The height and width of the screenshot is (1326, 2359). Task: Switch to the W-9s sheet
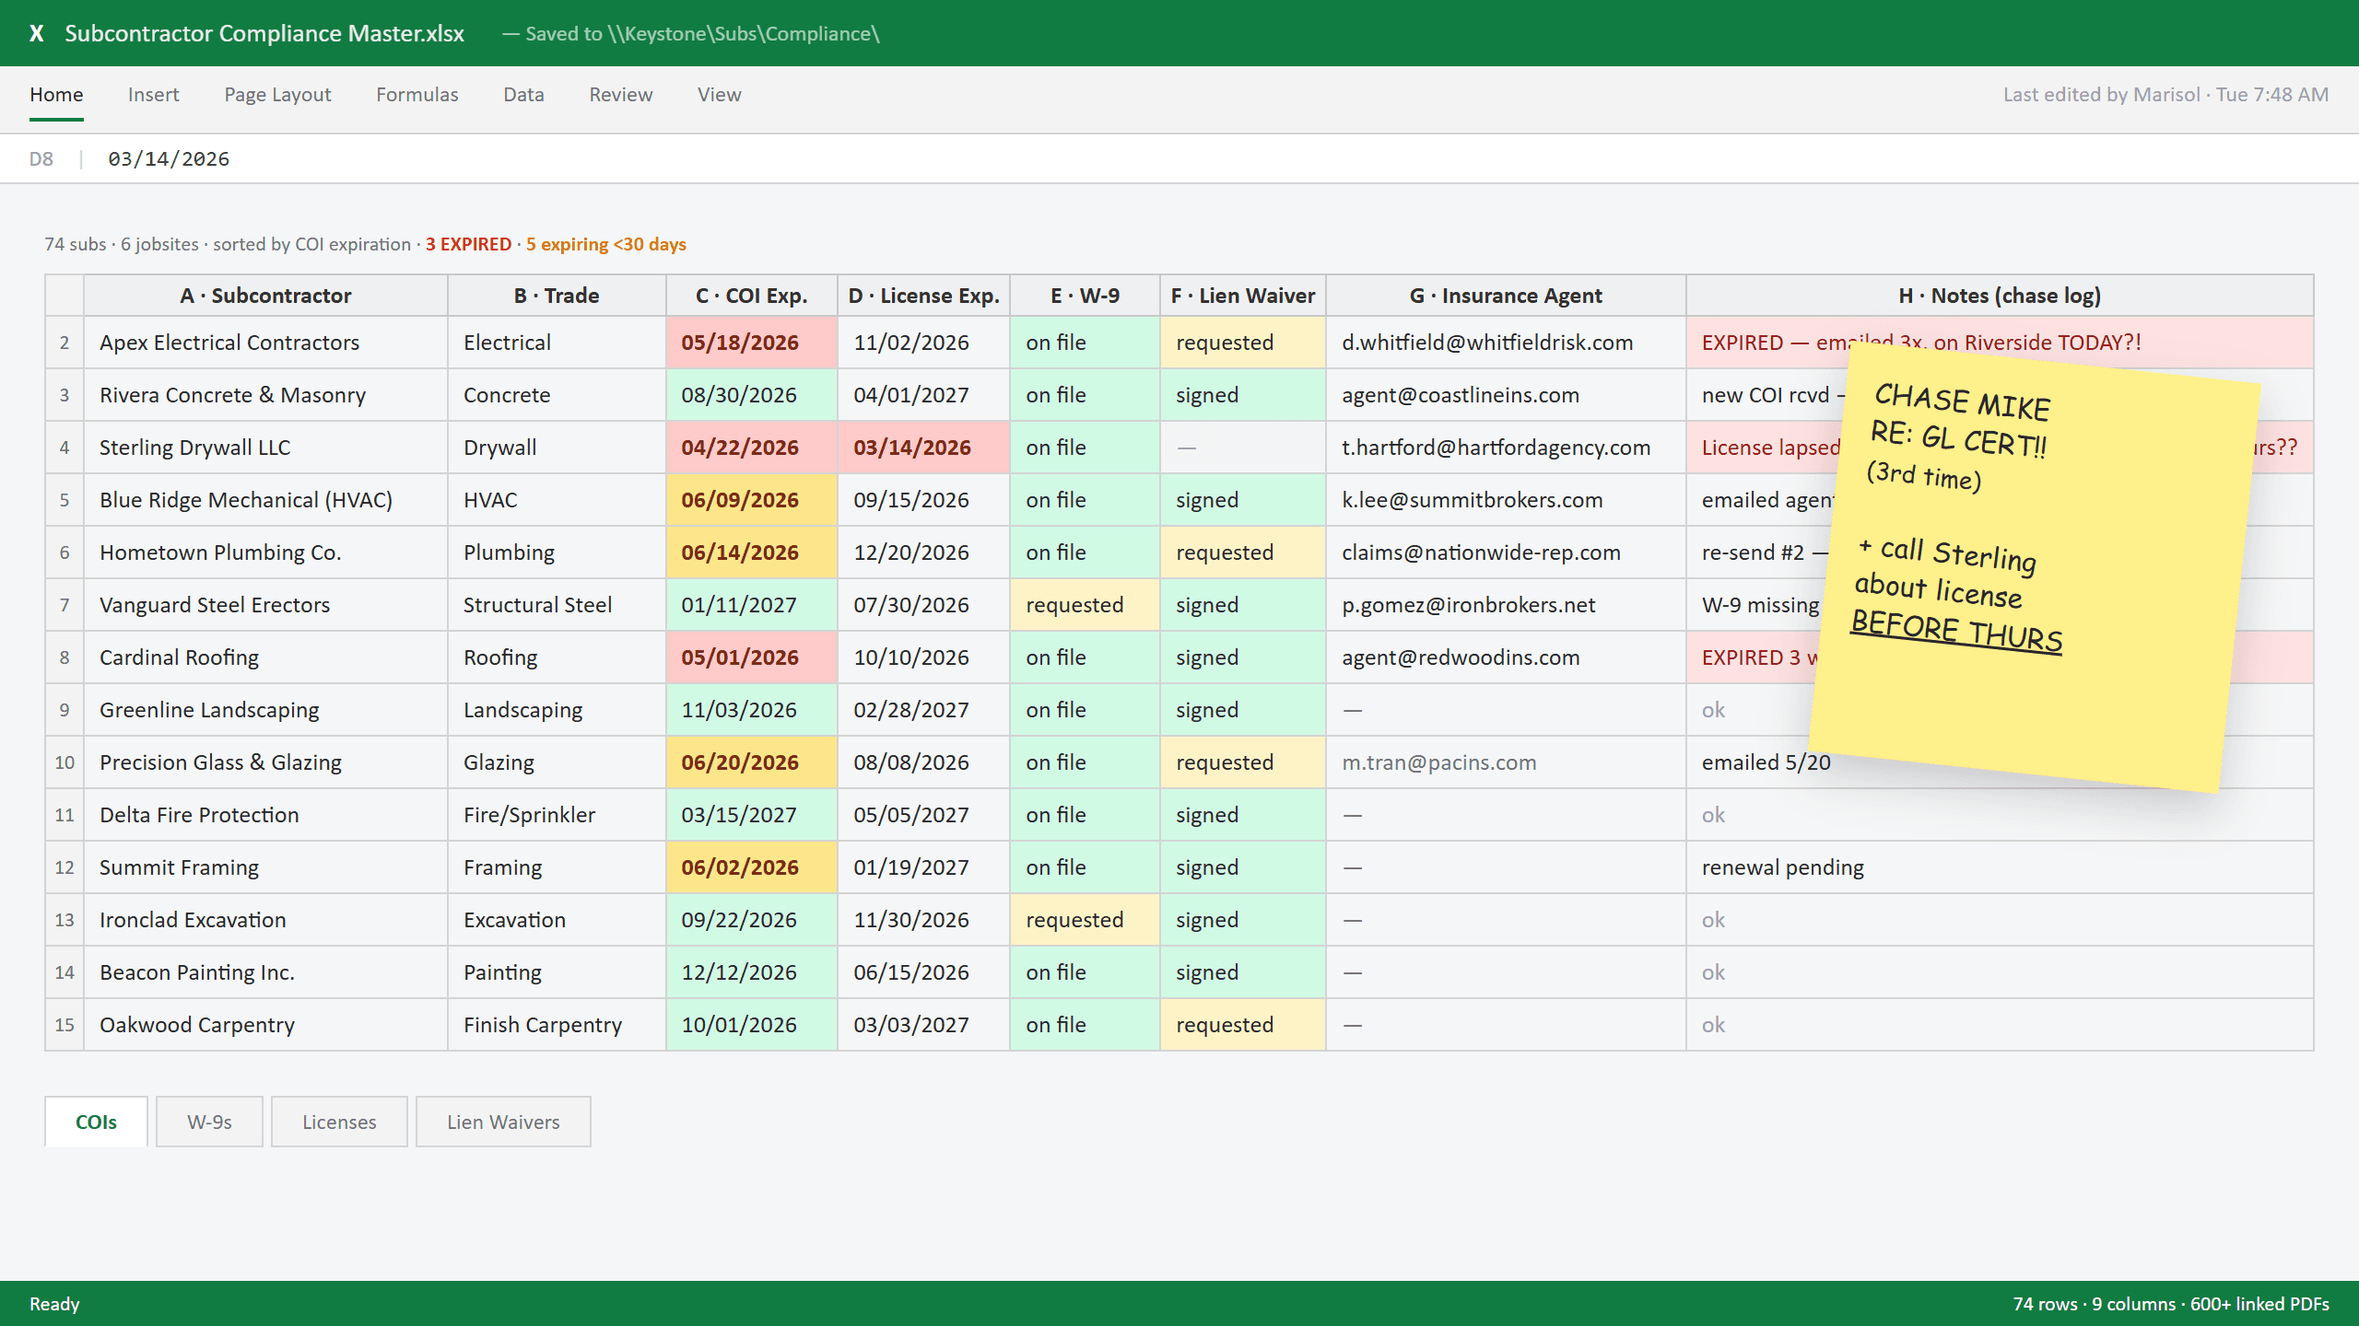coord(209,1122)
